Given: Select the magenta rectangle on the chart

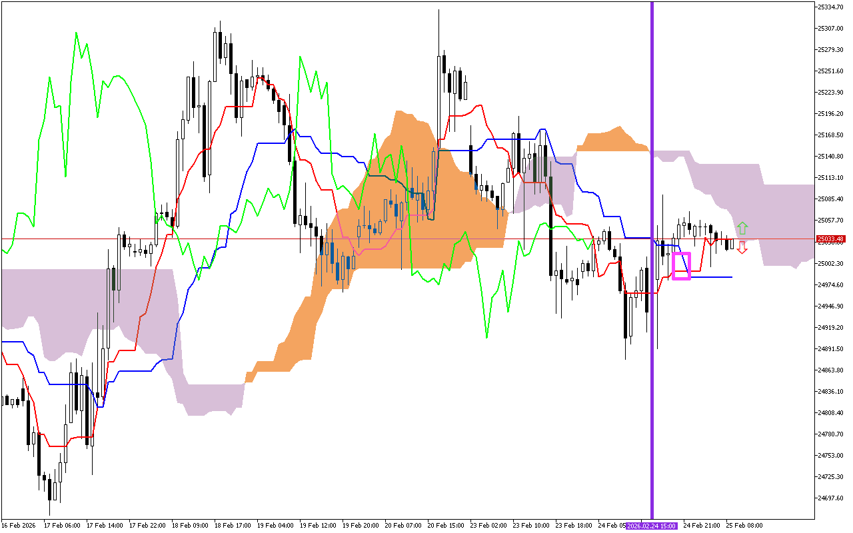Looking at the screenshot, I should pyautogui.click(x=681, y=266).
